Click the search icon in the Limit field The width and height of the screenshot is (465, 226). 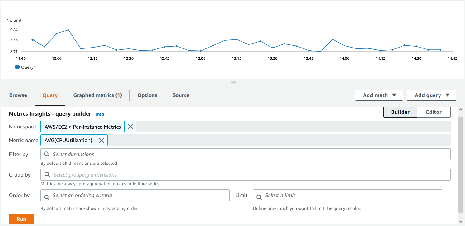[x=259, y=195]
